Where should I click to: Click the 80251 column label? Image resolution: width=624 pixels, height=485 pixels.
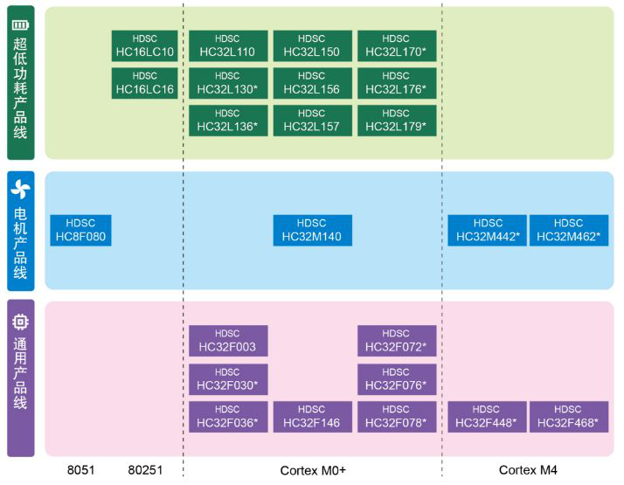(145, 470)
